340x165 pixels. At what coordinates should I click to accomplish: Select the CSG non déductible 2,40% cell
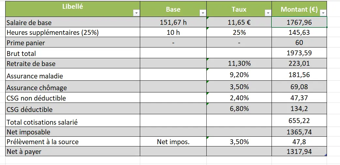click(239, 98)
